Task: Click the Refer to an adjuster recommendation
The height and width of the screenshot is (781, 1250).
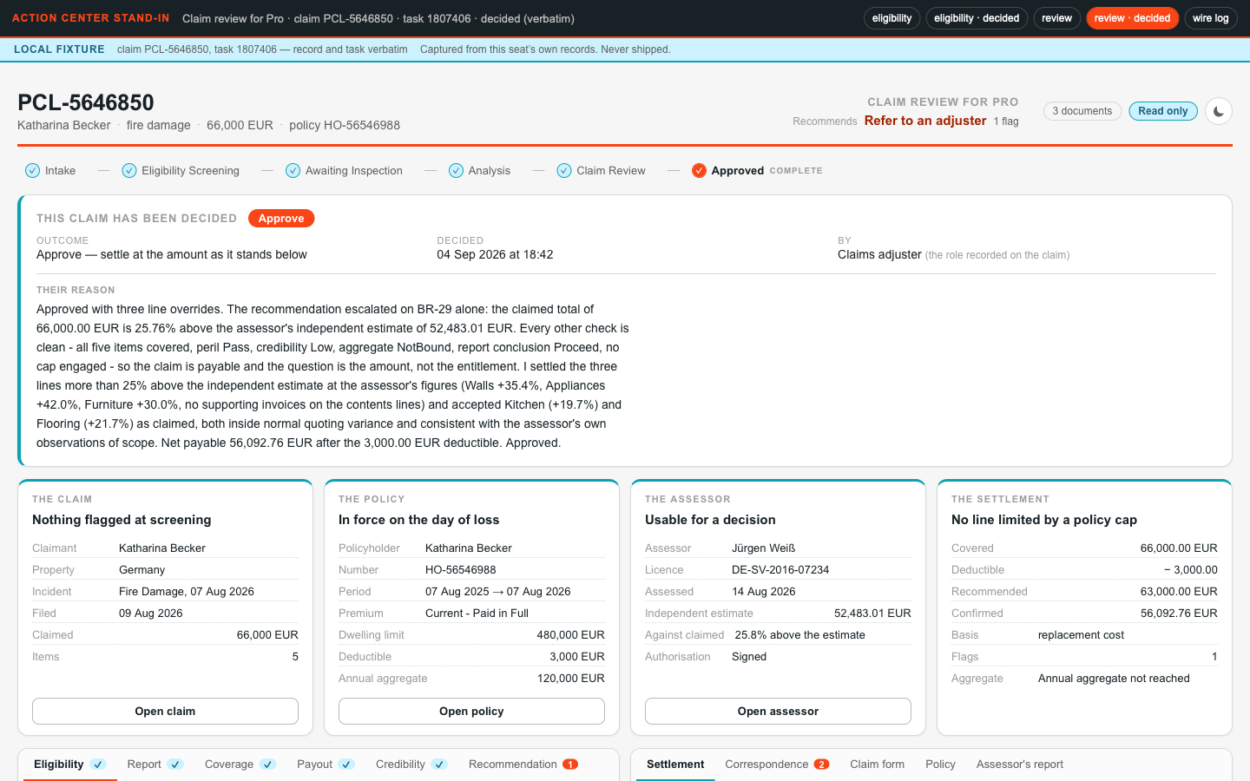Action: pos(925,121)
